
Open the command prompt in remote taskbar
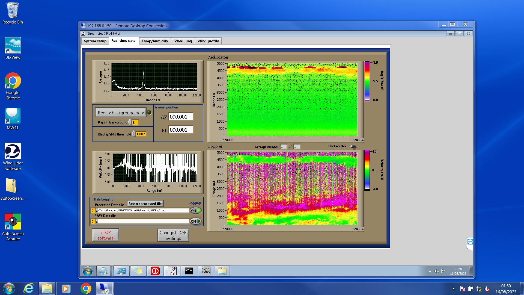pos(189,271)
